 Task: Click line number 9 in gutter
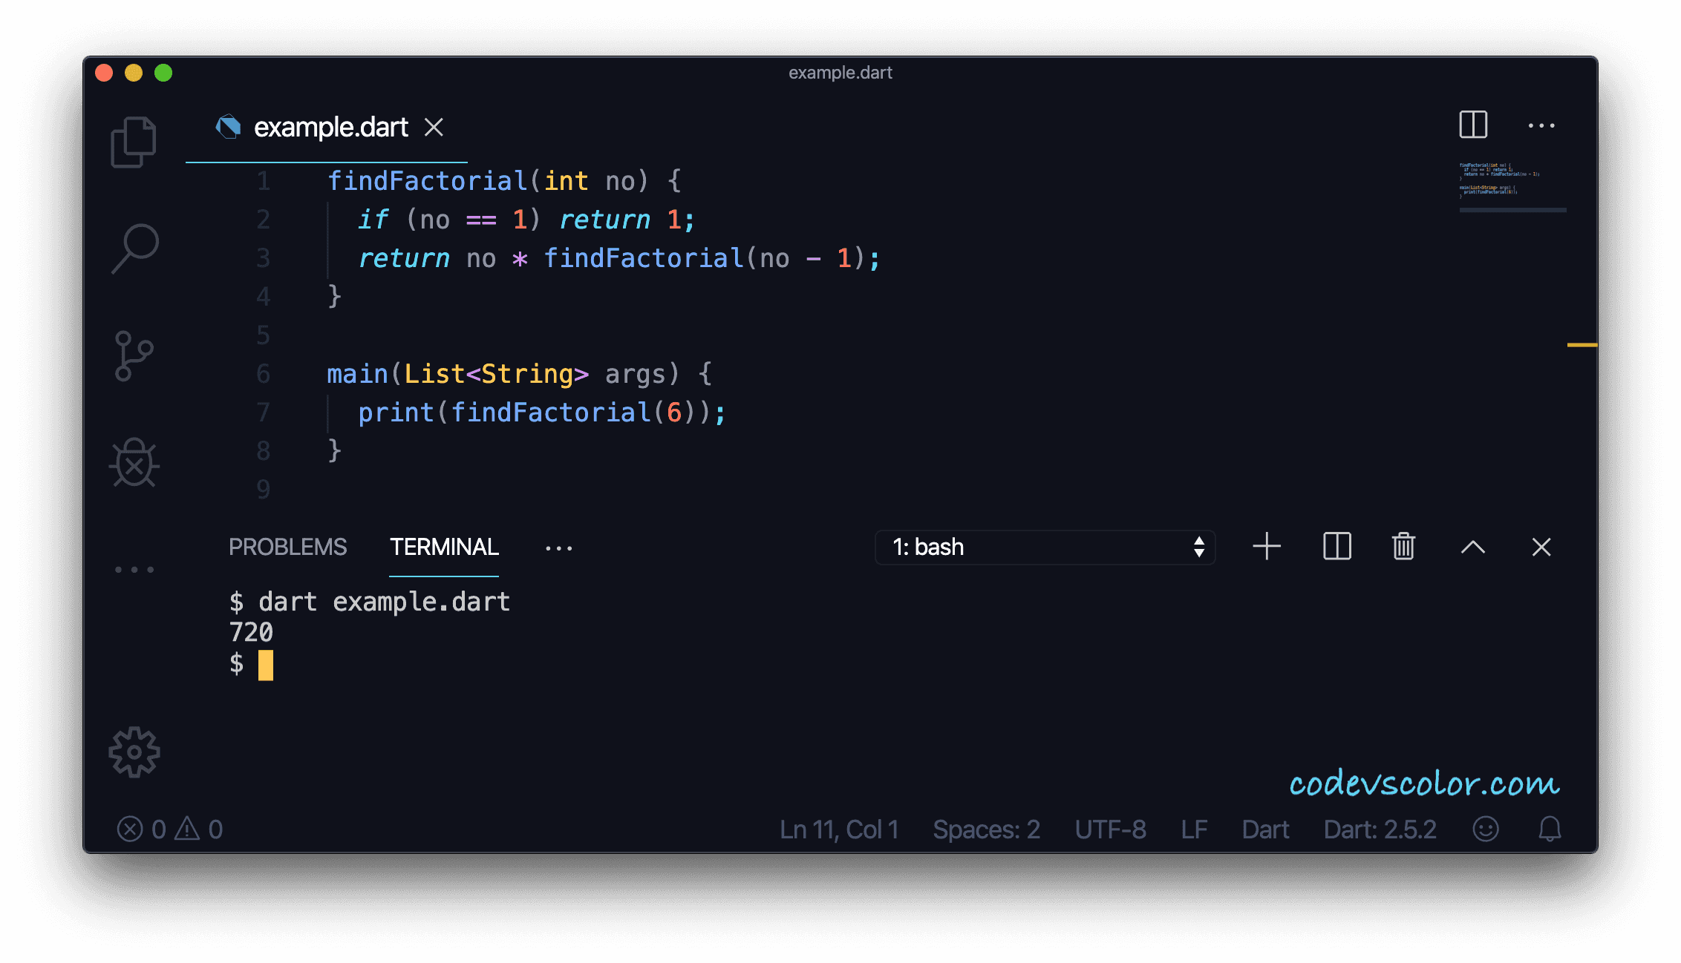264,490
